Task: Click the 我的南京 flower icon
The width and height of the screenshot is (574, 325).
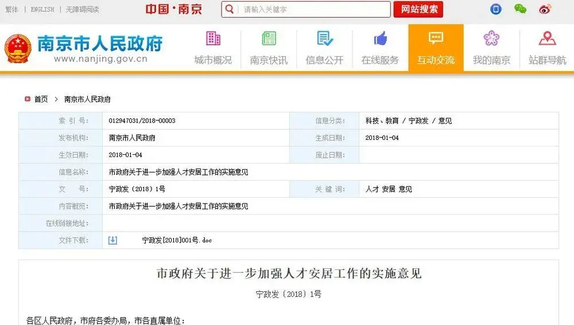Action: coord(491,38)
